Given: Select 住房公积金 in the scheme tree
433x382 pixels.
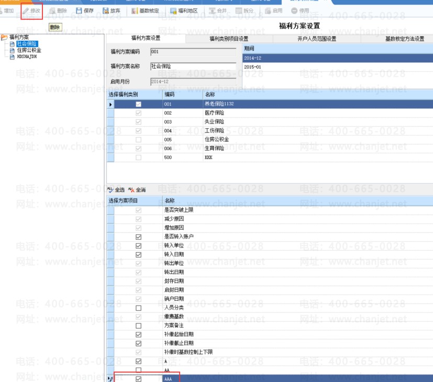Looking at the screenshot, I should coord(29,50).
